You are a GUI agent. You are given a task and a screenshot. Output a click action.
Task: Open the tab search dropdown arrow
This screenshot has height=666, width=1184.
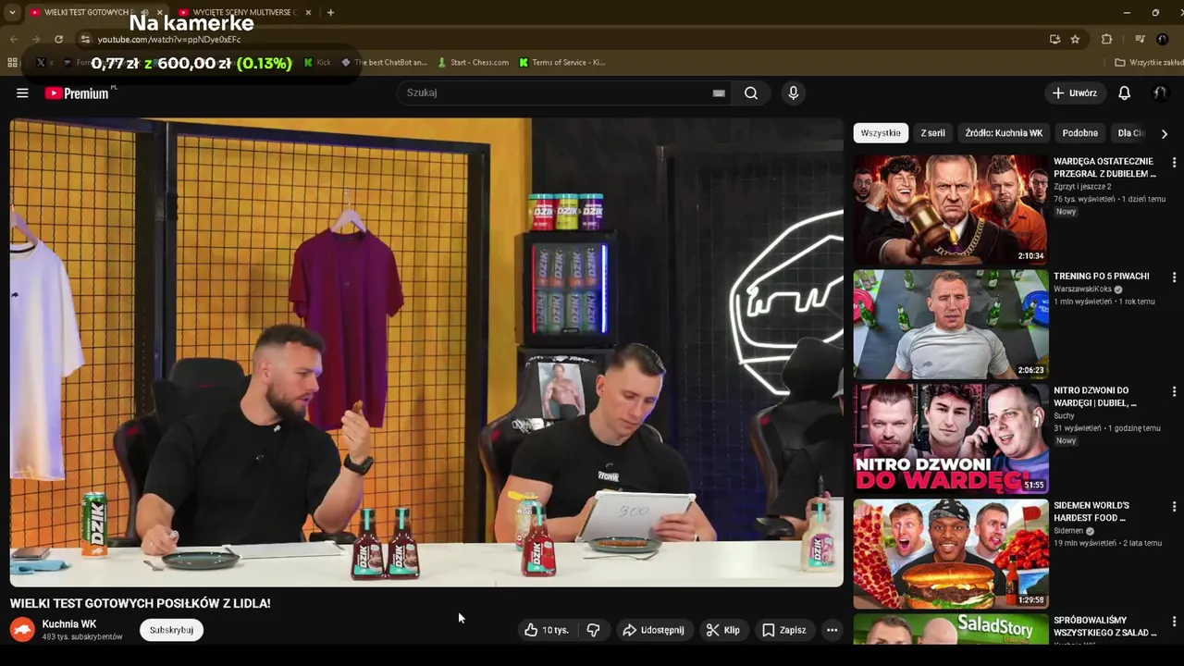pyautogui.click(x=12, y=12)
